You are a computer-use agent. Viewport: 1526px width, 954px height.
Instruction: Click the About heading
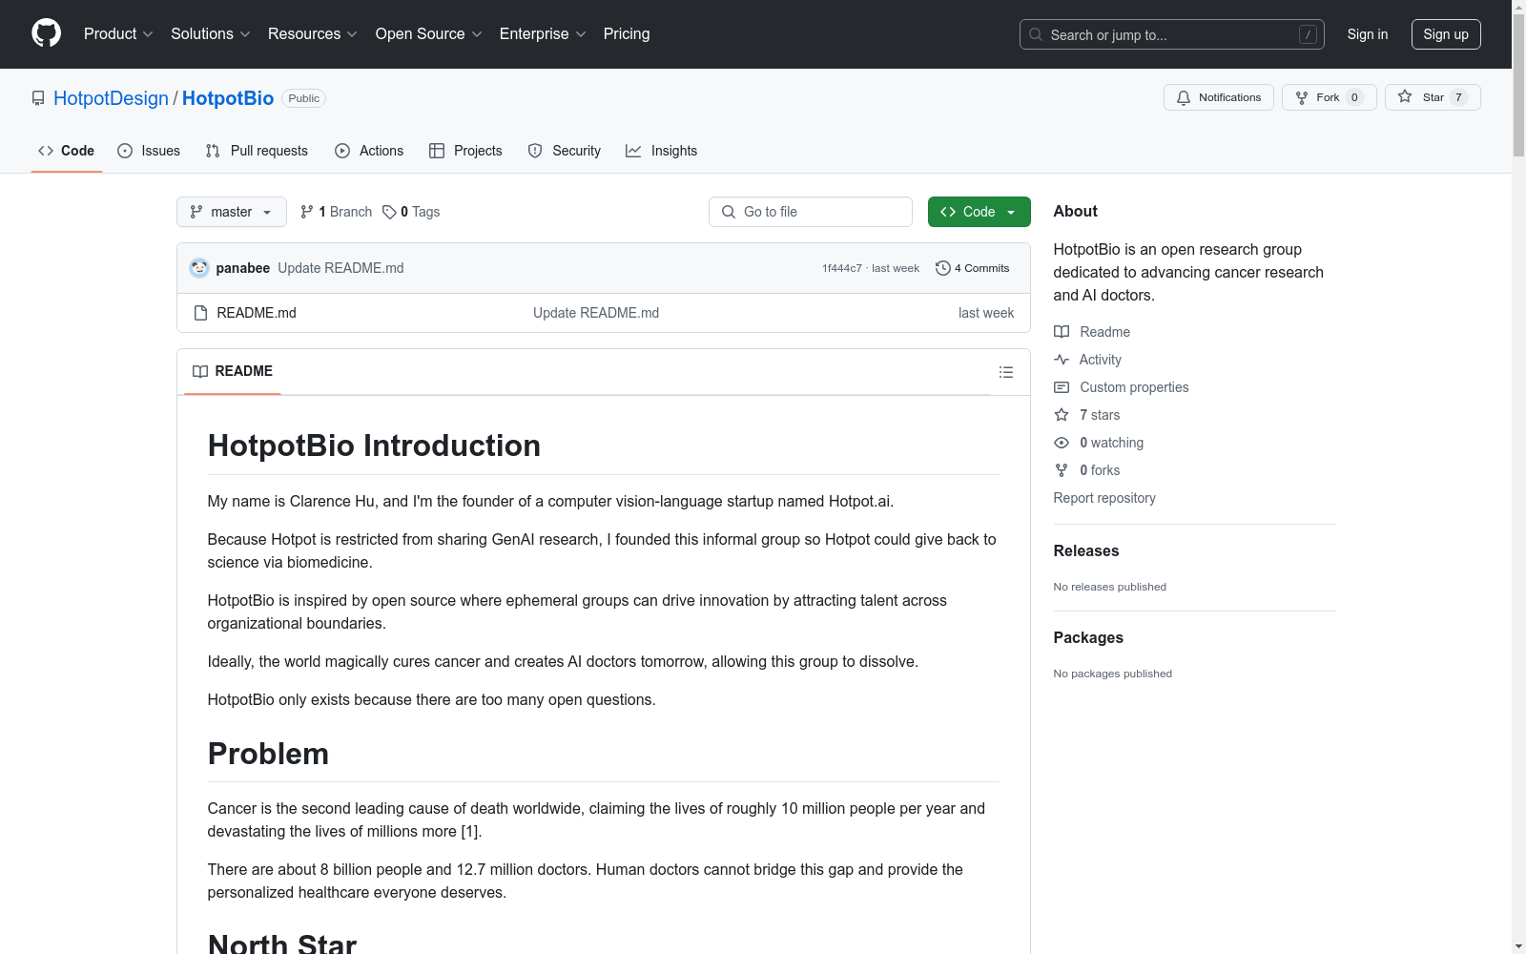[1076, 211]
